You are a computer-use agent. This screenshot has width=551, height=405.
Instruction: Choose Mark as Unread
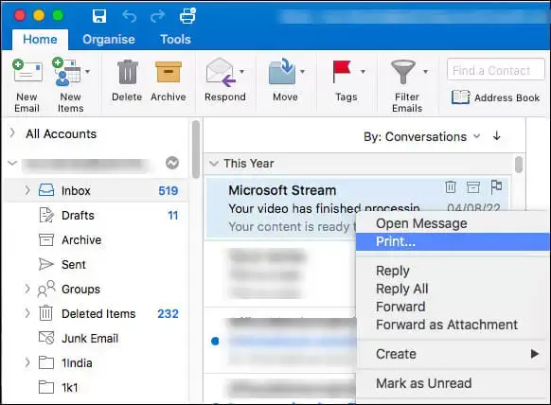coord(453,383)
